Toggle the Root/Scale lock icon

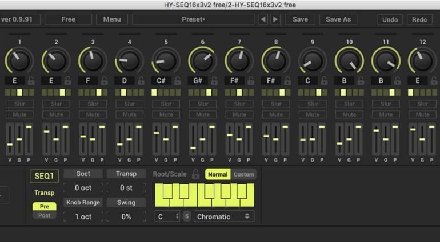pos(195,174)
